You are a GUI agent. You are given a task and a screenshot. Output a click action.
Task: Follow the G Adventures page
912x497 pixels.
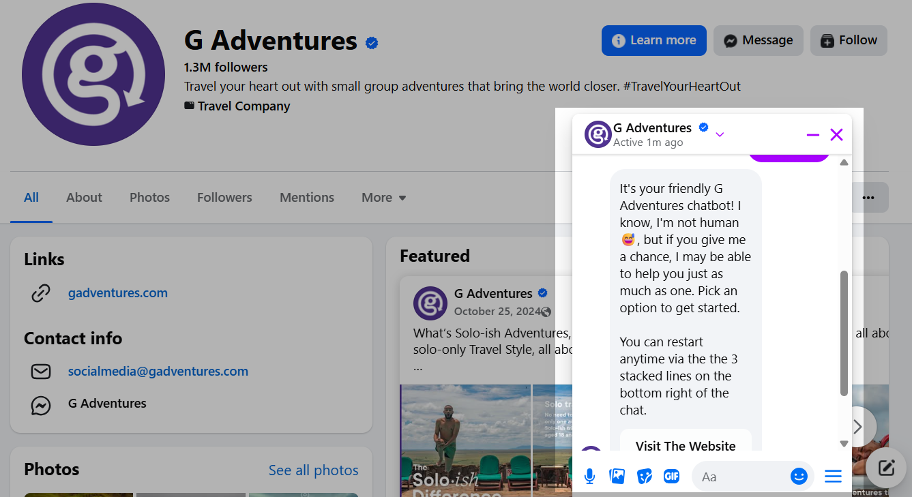click(849, 40)
